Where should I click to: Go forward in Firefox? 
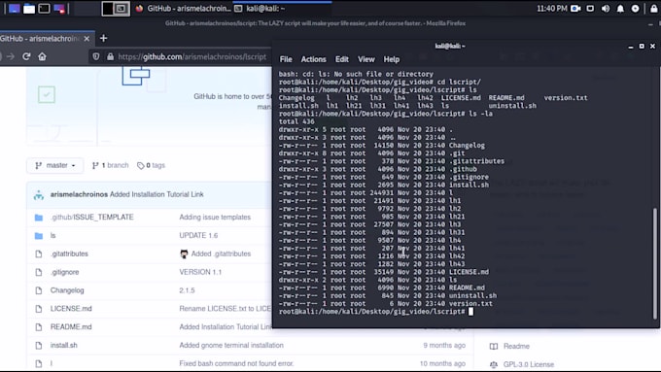pos(11,56)
